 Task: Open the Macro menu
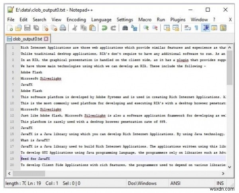point(145,20)
